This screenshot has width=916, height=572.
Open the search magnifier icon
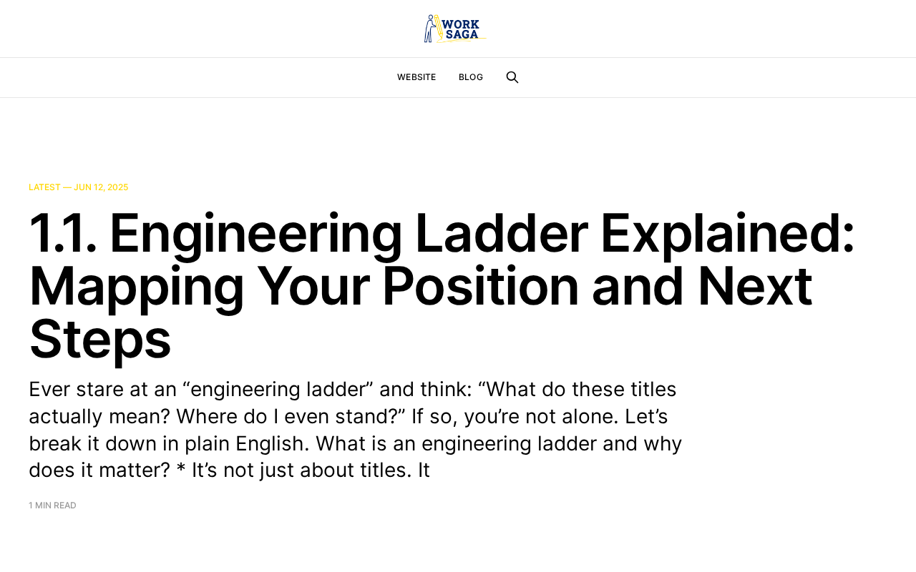[512, 77]
